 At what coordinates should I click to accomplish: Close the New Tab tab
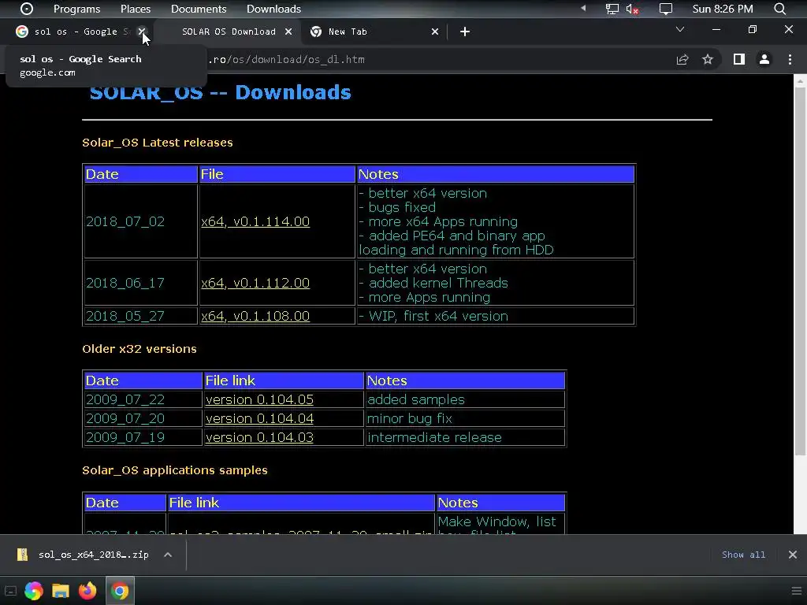tap(435, 32)
